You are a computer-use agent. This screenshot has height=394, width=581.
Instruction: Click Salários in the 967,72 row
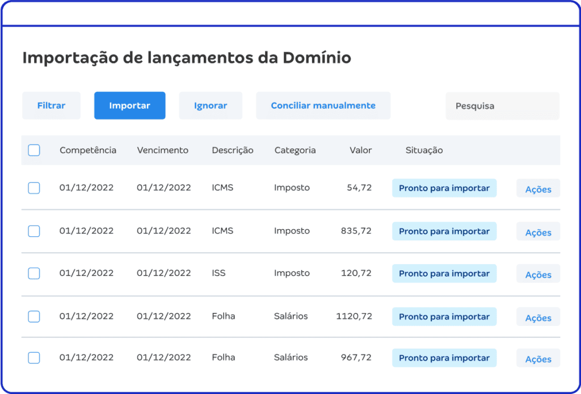[291, 358]
